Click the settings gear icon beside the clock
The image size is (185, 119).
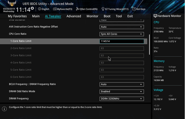click(32, 8)
